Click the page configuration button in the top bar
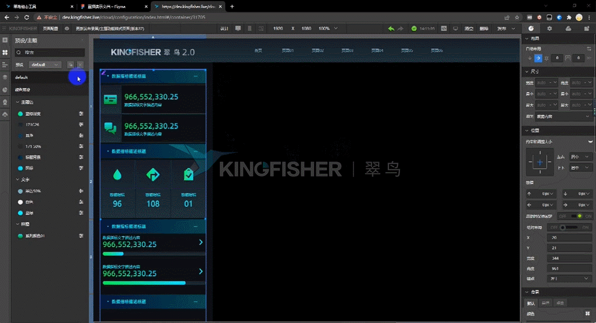596x323 pixels. [x=50, y=29]
